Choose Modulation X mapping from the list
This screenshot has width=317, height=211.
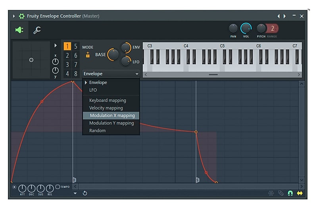pos(111,116)
